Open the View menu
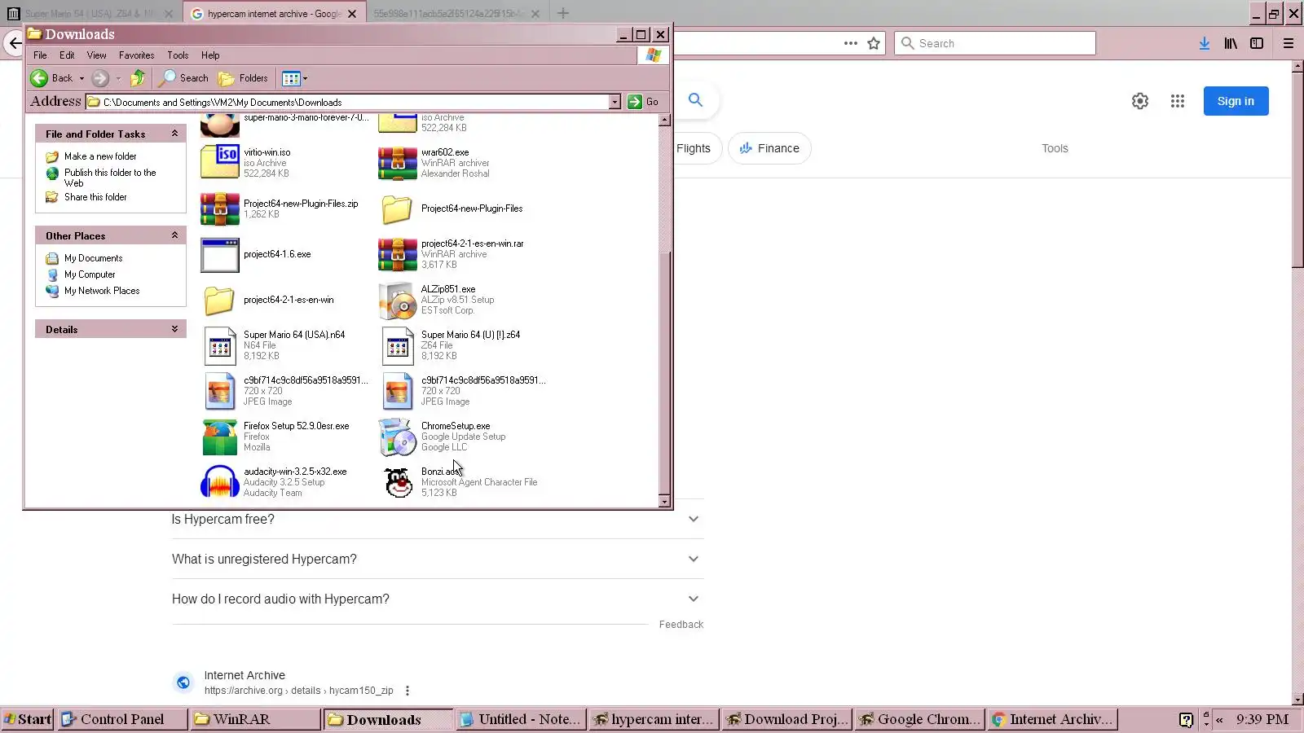1304x733 pixels. point(96,55)
